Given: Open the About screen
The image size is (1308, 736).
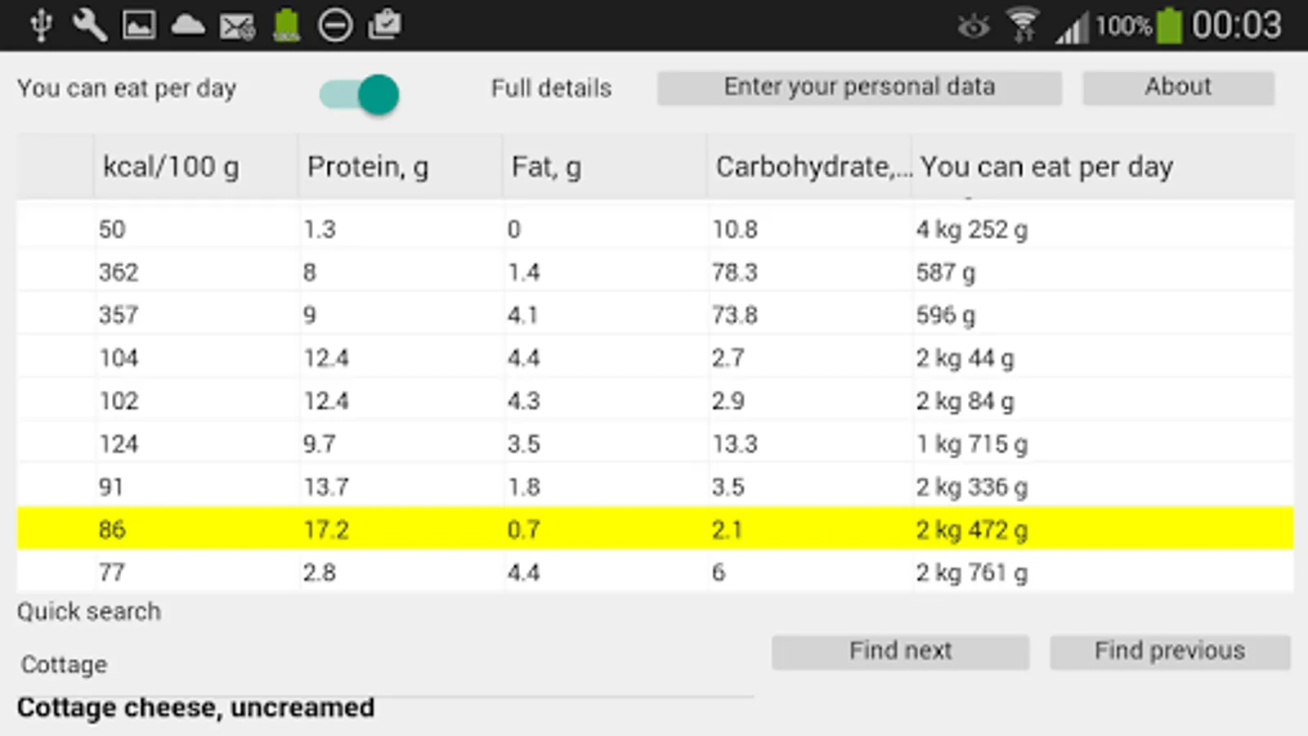Looking at the screenshot, I should coord(1178,88).
